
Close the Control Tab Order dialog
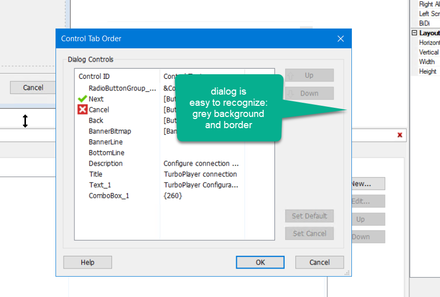341,39
